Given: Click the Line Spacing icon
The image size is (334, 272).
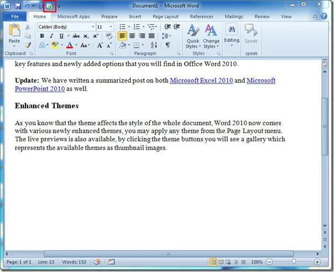Looking at the screenshot, I should 165,36.
